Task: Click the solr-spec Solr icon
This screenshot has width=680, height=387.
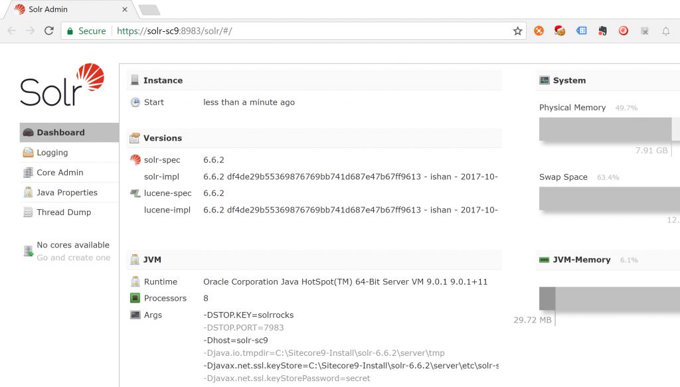Action: click(135, 160)
